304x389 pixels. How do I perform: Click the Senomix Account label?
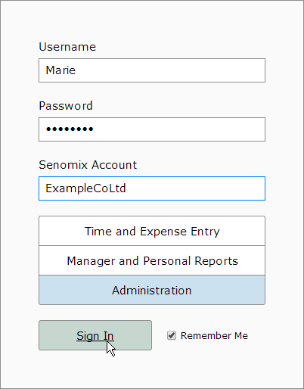(88, 165)
